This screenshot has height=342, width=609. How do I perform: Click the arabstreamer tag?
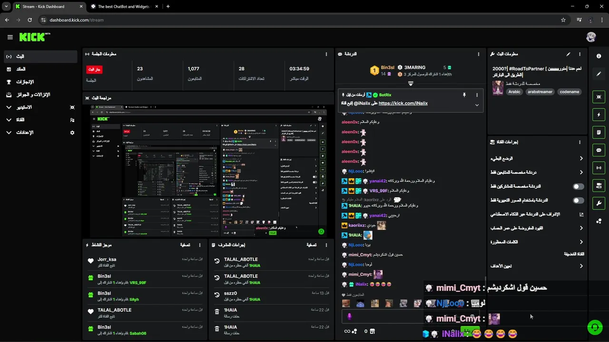[540, 92]
